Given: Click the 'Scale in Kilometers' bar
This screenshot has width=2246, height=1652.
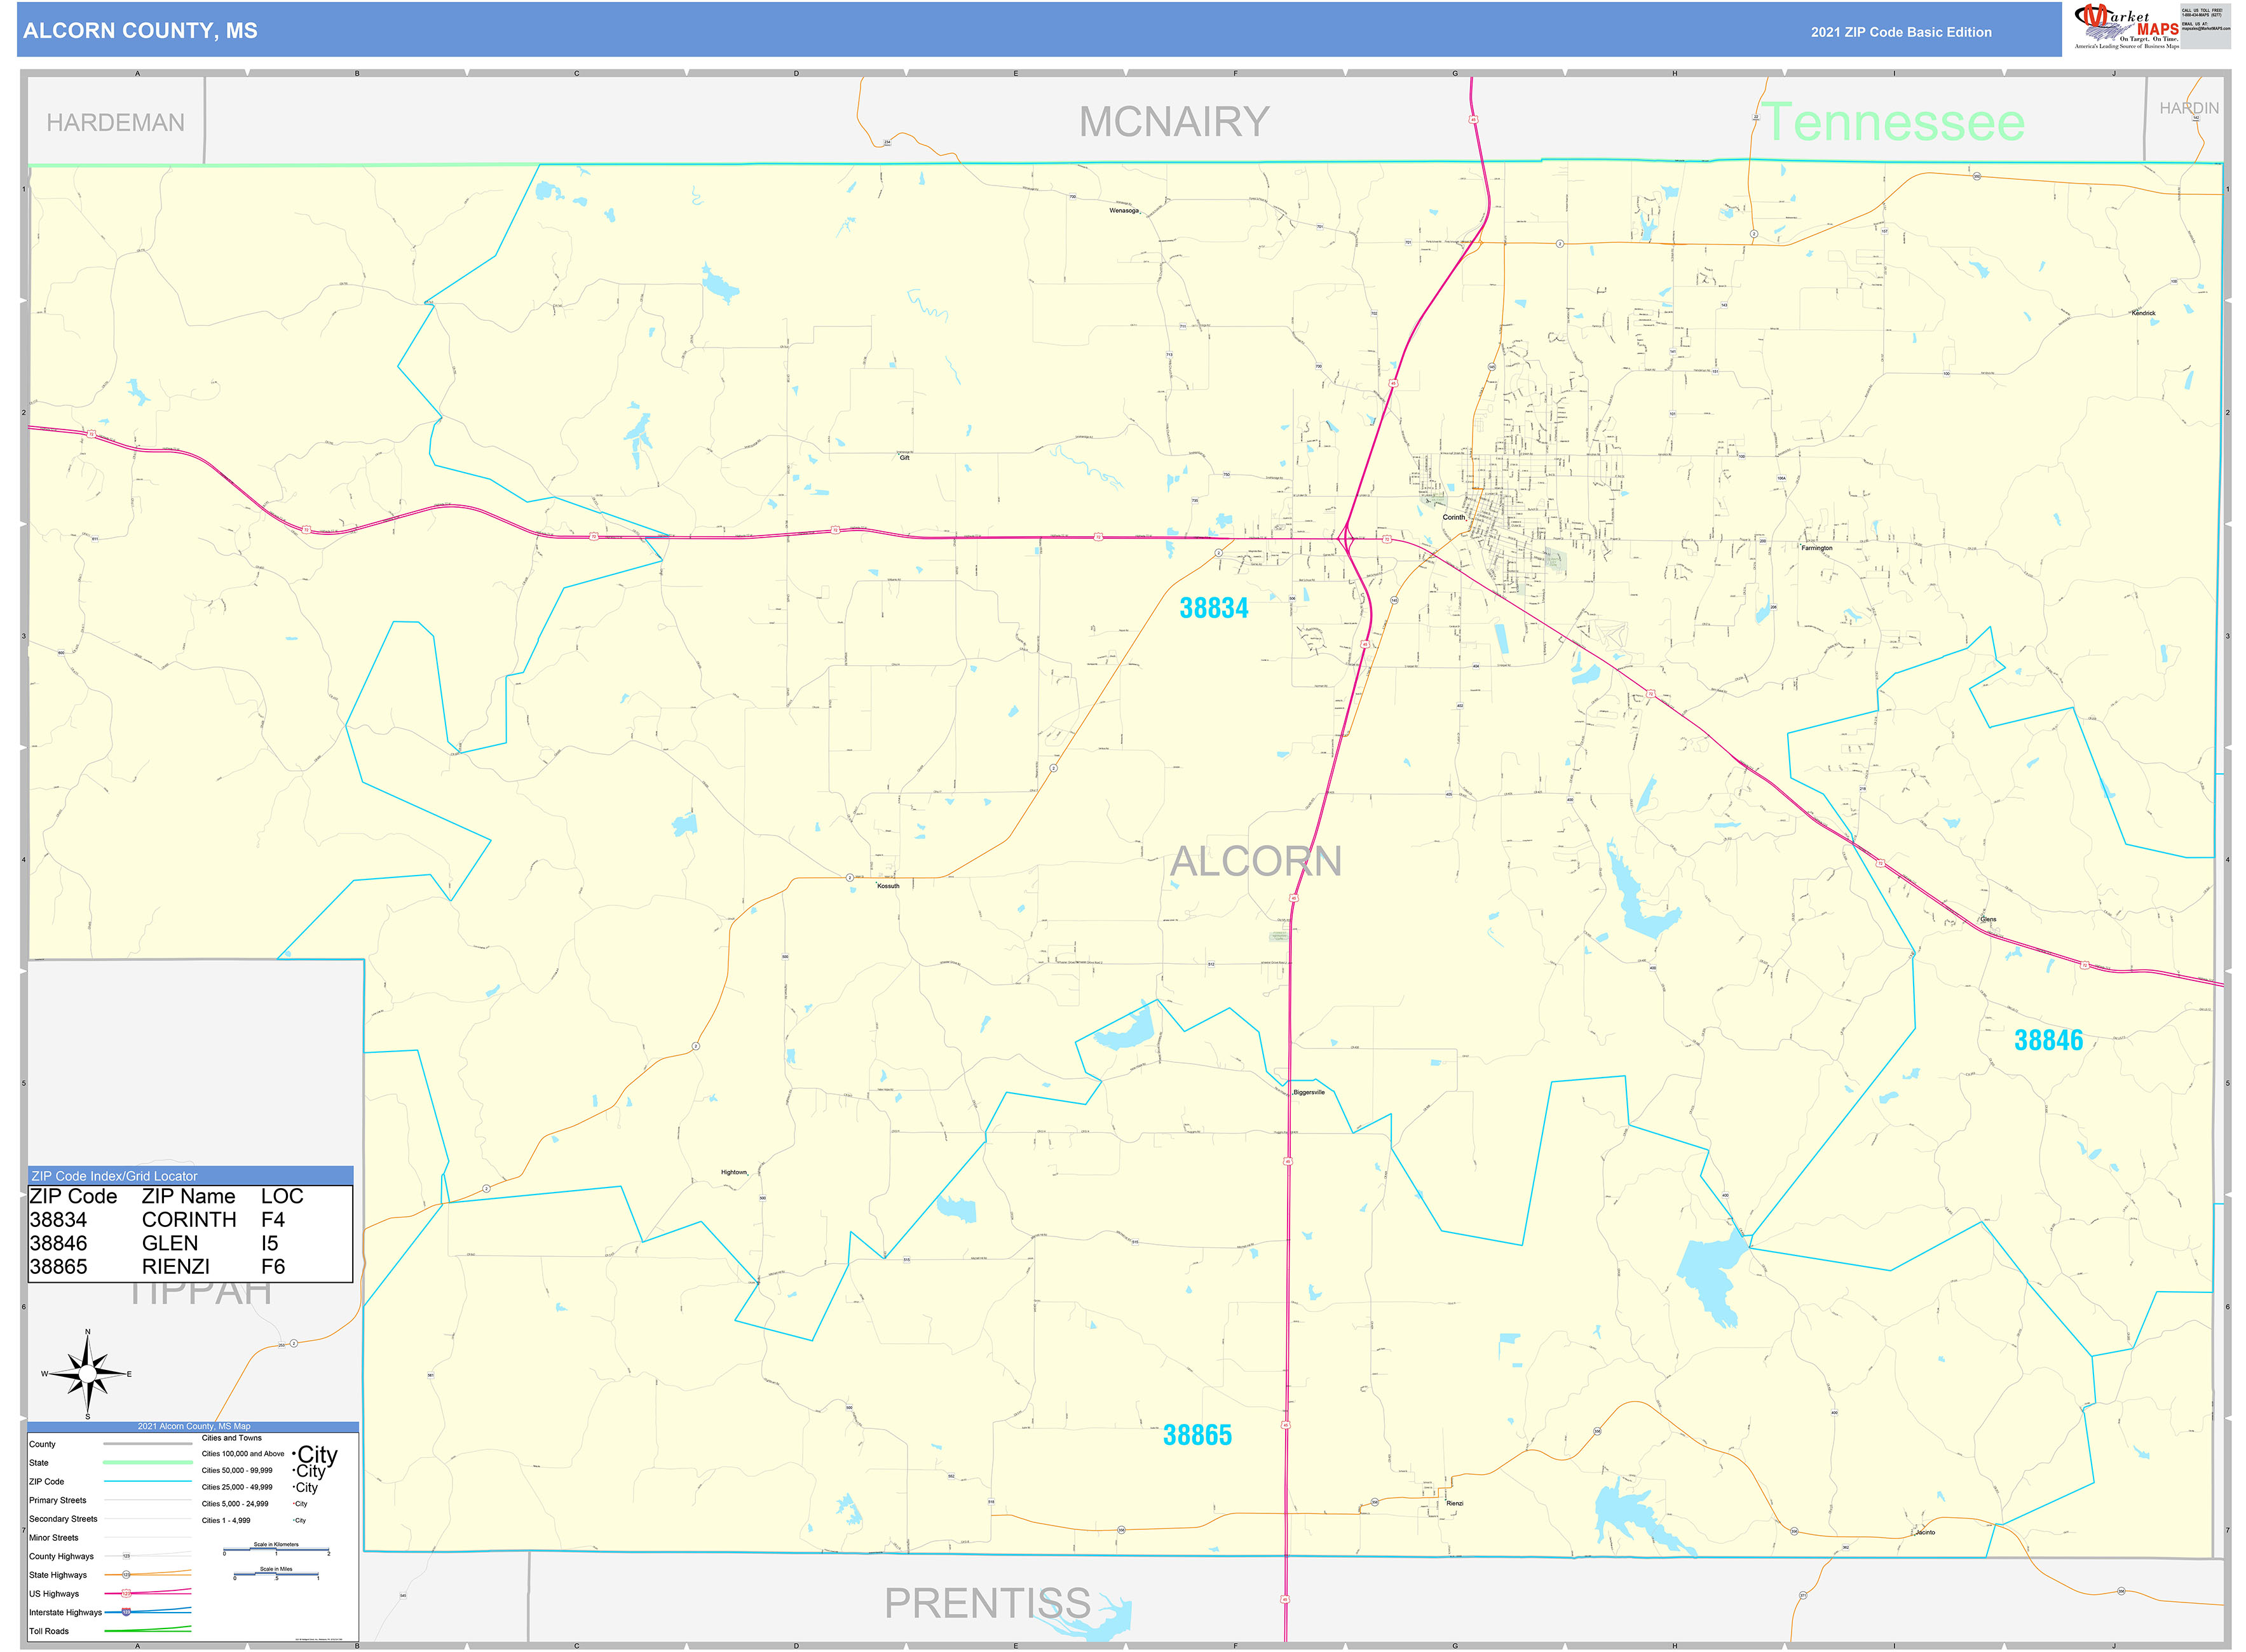Looking at the screenshot, I should pyautogui.click(x=276, y=1549).
